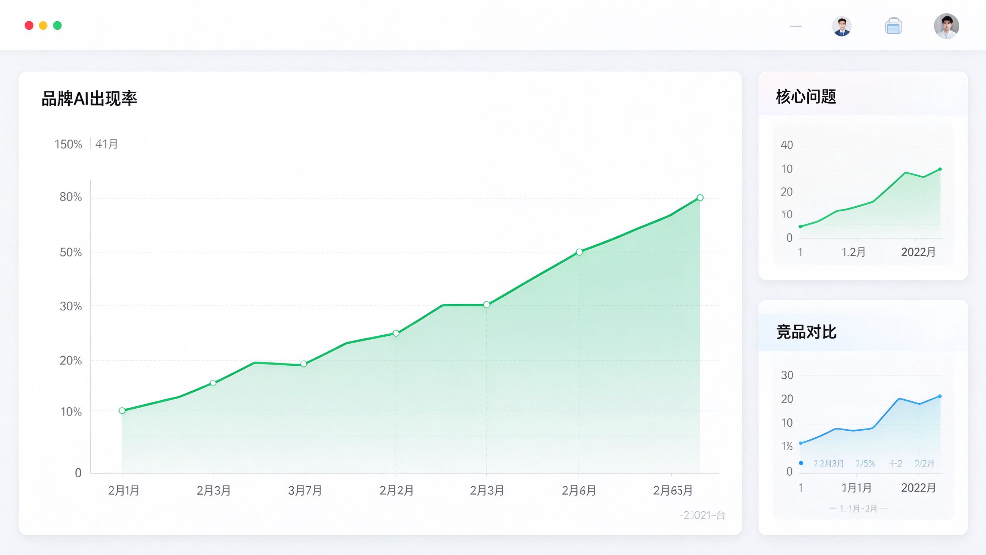
Task: Click the 2月2月 axis label
Action: tap(396, 490)
